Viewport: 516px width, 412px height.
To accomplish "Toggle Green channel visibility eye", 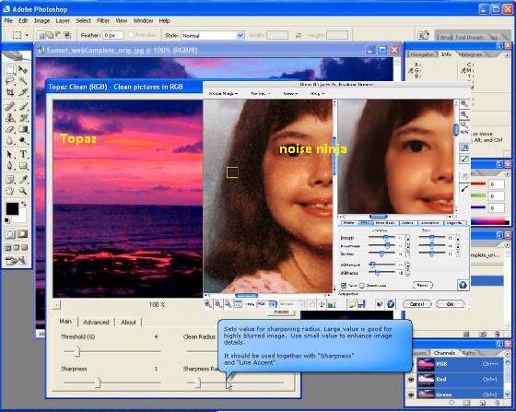I will [x=411, y=394].
